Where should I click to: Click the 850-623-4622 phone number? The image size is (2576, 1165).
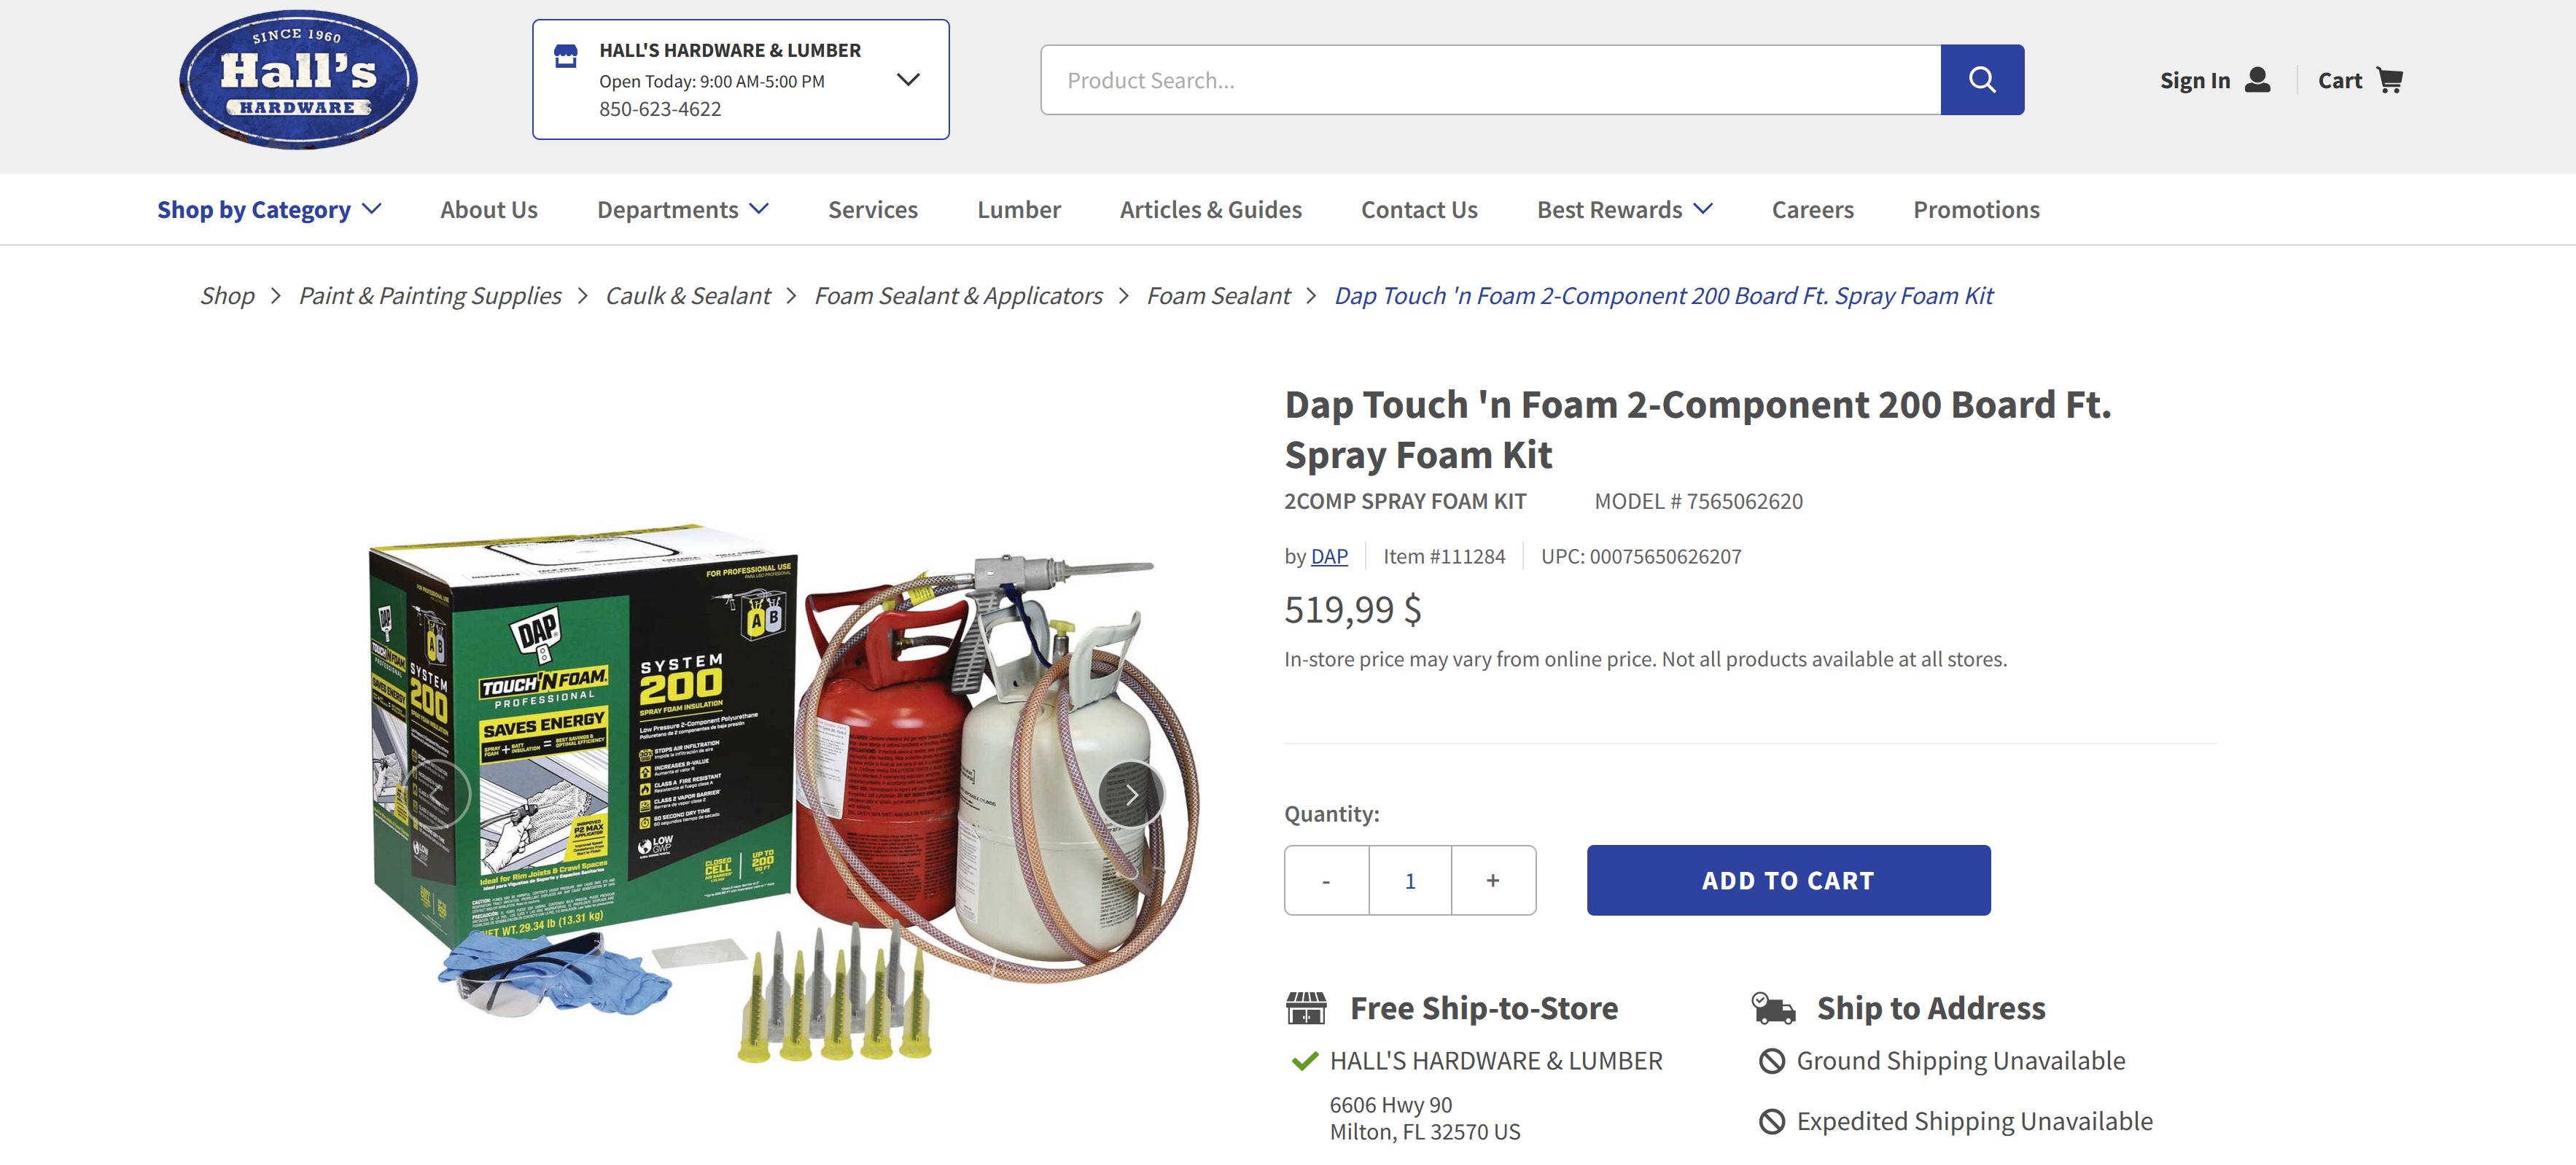click(x=660, y=109)
